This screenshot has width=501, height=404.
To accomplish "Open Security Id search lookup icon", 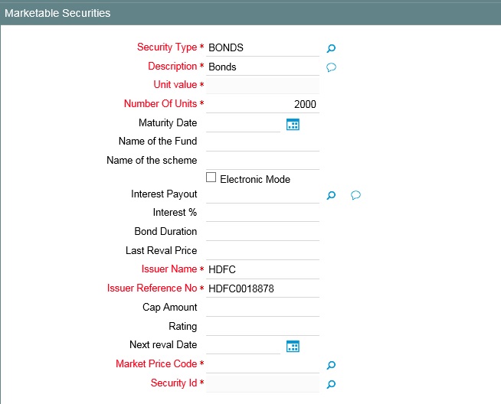I will [x=331, y=383].
